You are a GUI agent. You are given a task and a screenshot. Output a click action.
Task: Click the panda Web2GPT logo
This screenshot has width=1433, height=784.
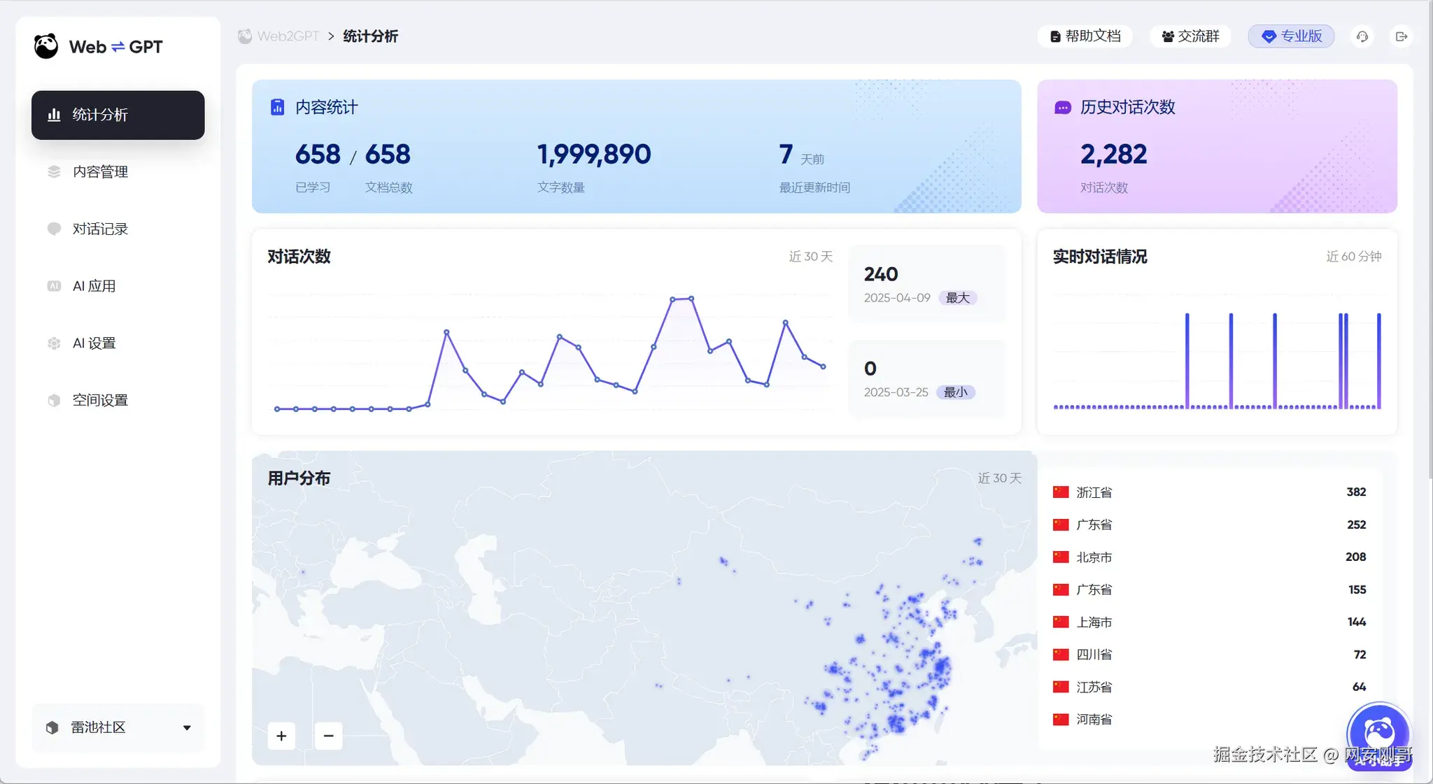coord(46,47)
